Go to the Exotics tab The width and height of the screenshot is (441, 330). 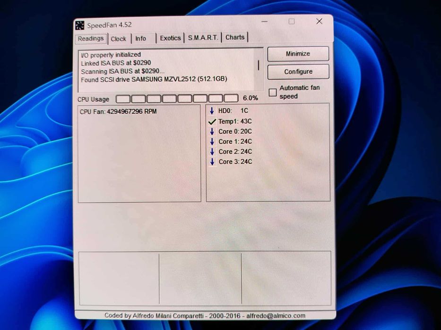(171, 38)
